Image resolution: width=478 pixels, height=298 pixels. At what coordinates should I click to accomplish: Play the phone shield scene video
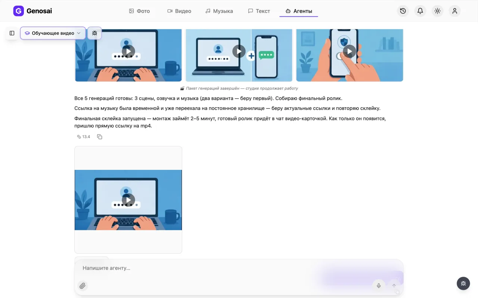pyautogui.click(x=350, y=51)
